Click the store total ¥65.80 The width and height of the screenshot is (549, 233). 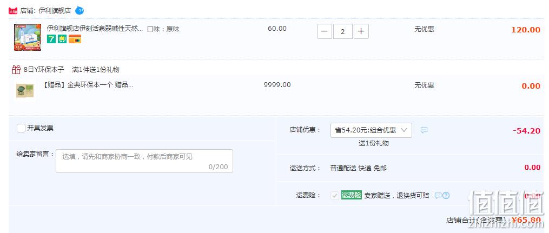coord(526,220)
